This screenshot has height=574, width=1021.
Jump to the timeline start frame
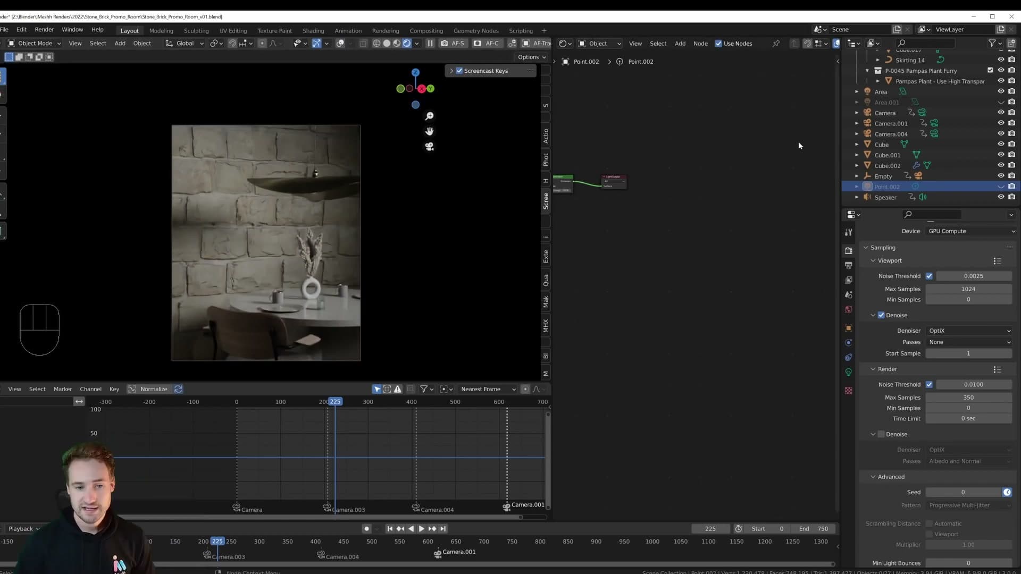390,529
